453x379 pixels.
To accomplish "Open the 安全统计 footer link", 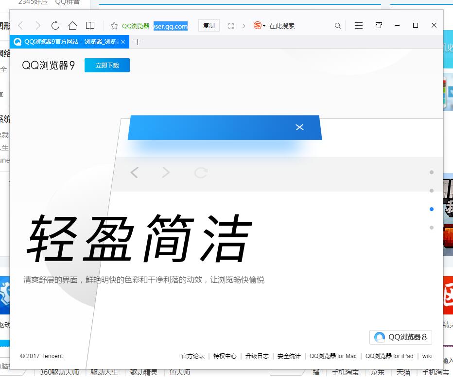I will [x=289, y=356].
